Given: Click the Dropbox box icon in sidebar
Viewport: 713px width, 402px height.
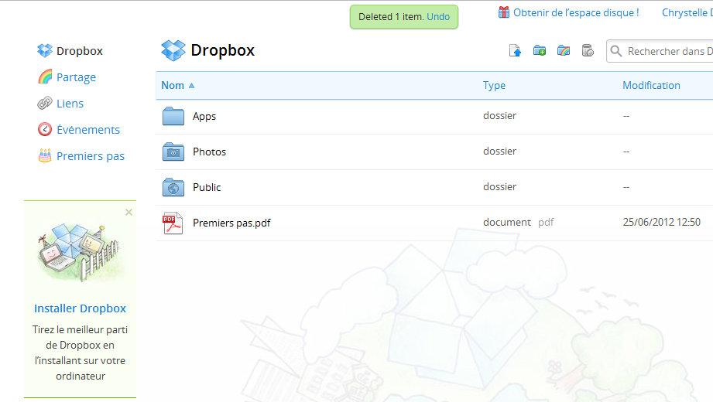Looking at the screenshot, I should (45, 50).
